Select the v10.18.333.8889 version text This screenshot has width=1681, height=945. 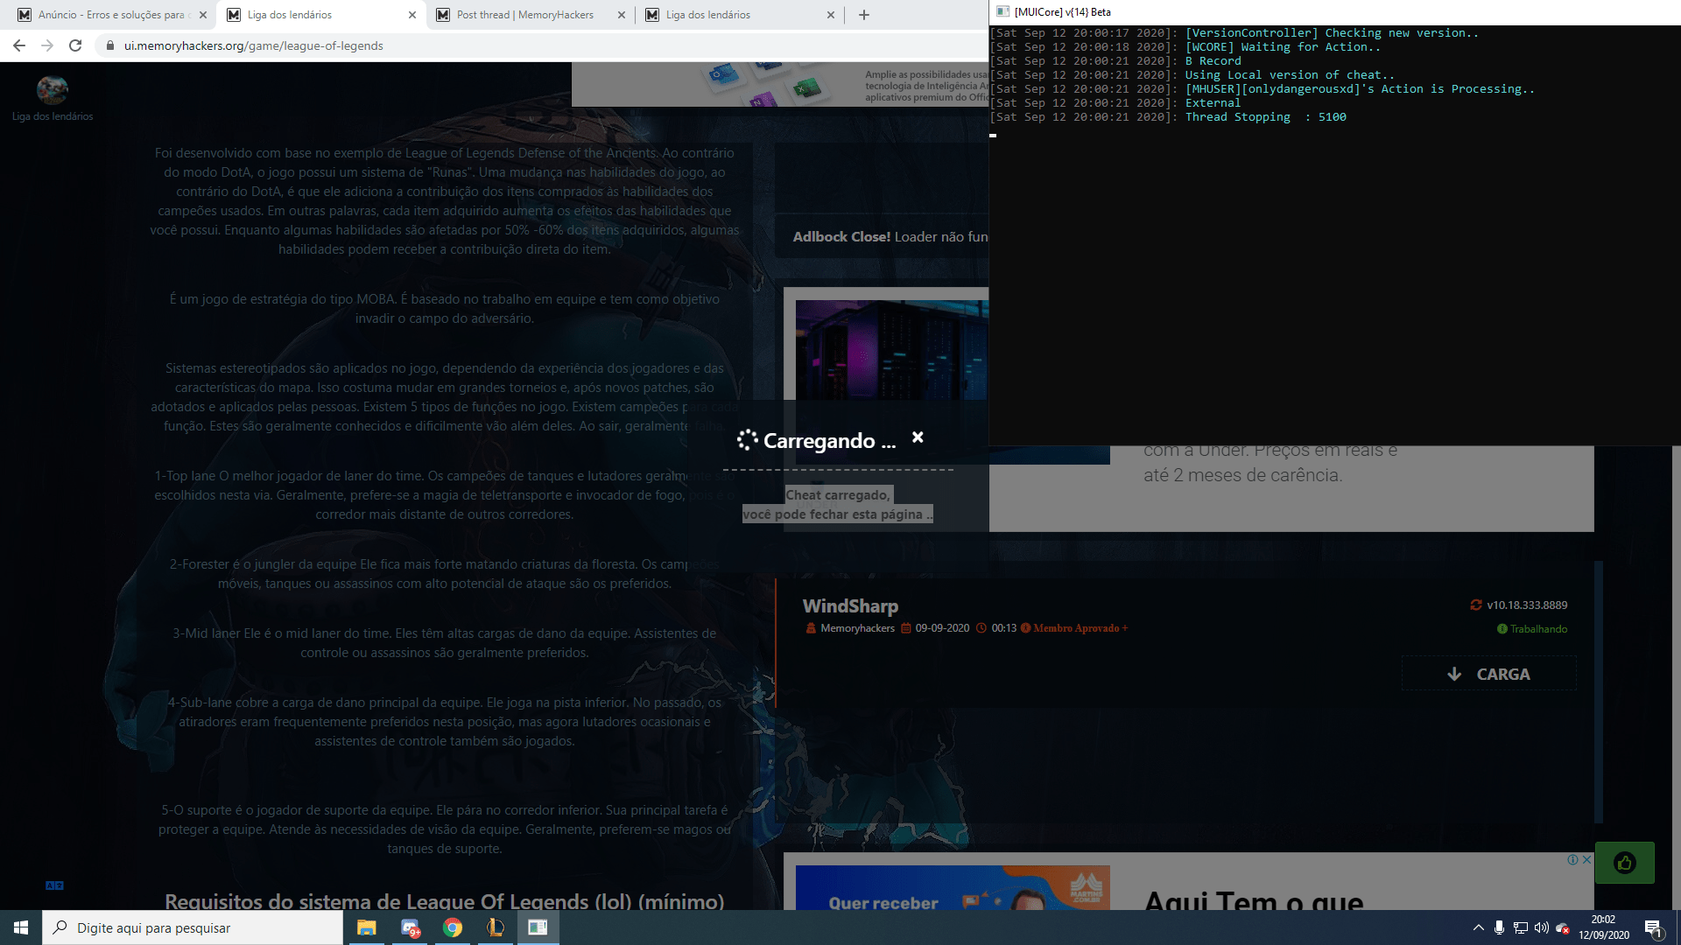pyautogui.click(x=1527, y=605)
